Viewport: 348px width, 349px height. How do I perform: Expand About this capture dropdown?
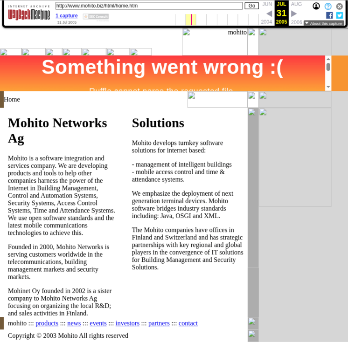324,23
